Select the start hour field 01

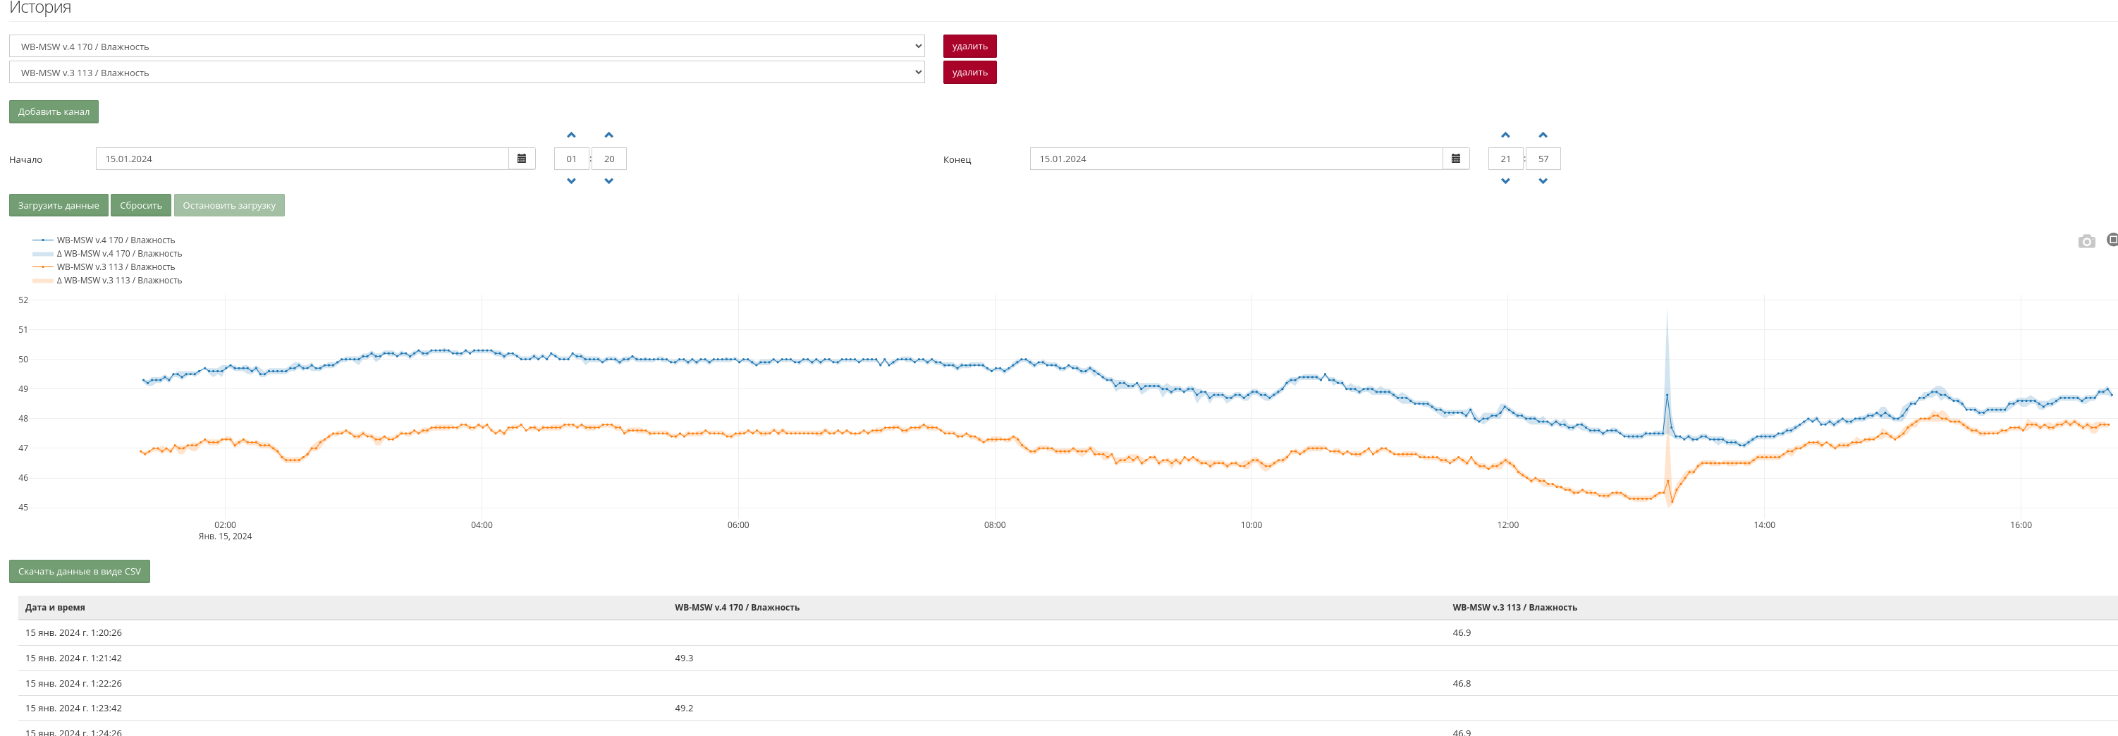click(571, 159)
